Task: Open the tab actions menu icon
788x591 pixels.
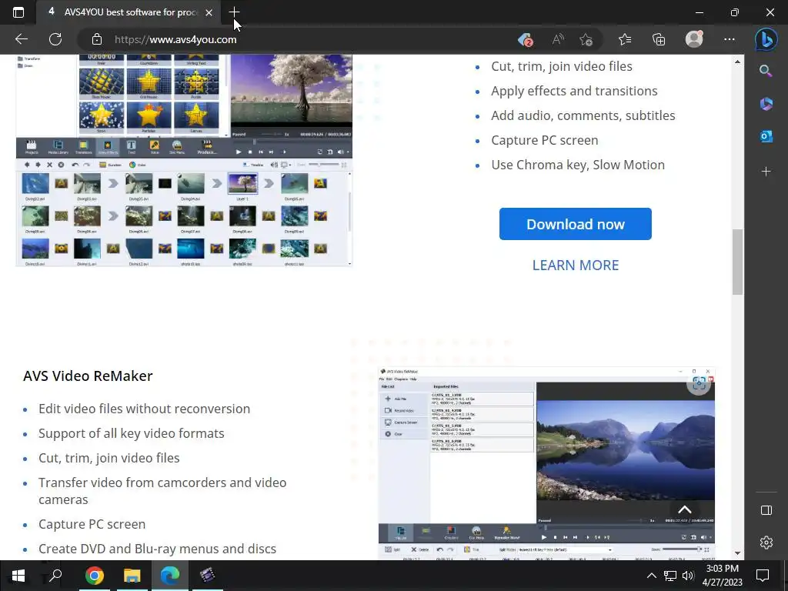Action: point(18,12)
